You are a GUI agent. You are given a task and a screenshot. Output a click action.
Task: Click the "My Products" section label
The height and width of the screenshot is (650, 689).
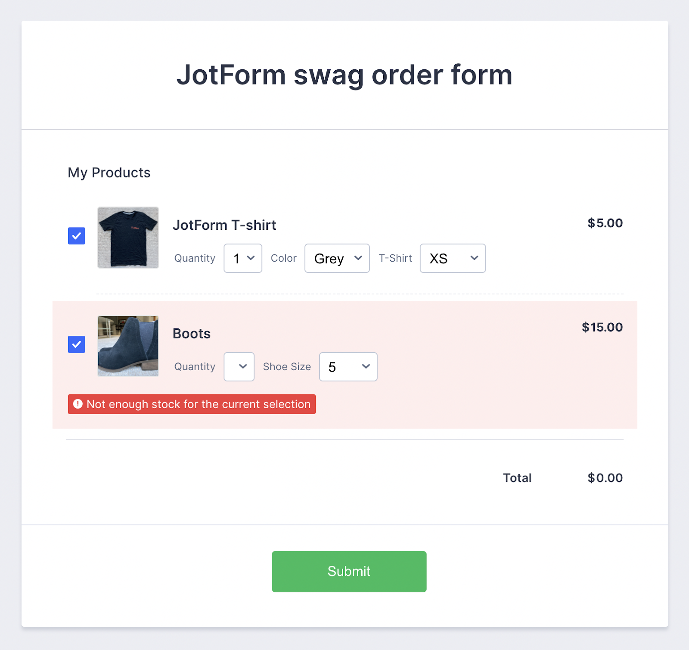coord(109,172)
